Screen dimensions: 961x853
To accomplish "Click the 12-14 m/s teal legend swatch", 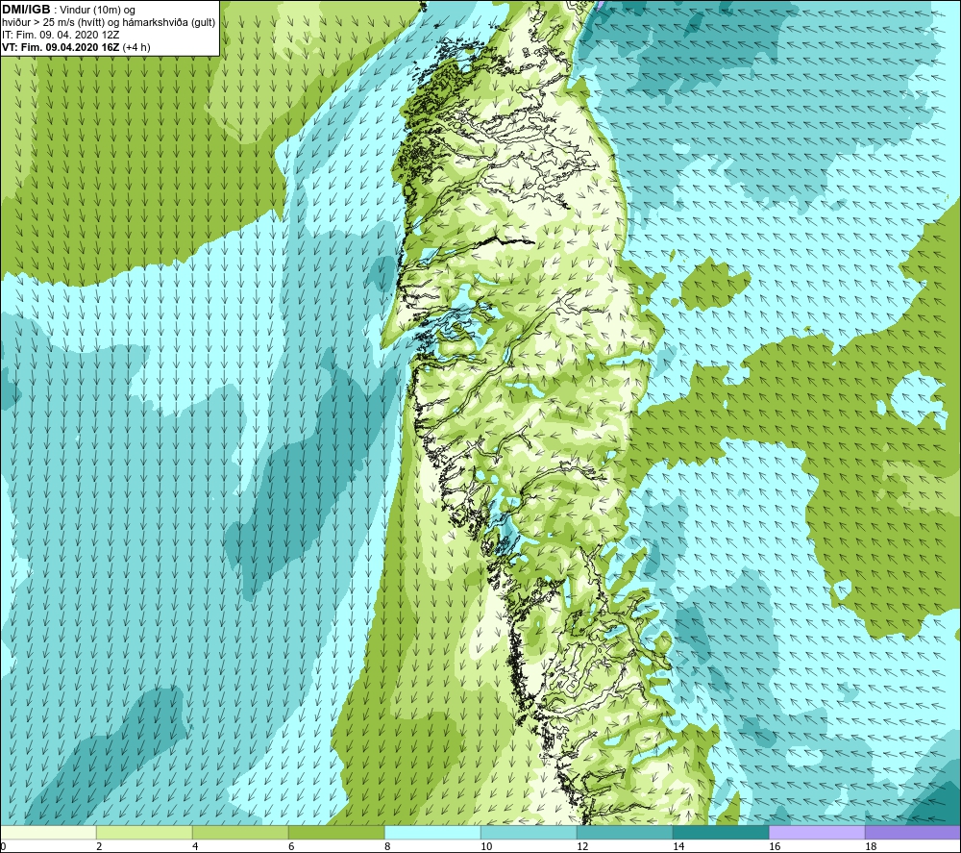I will pos(625,832).
